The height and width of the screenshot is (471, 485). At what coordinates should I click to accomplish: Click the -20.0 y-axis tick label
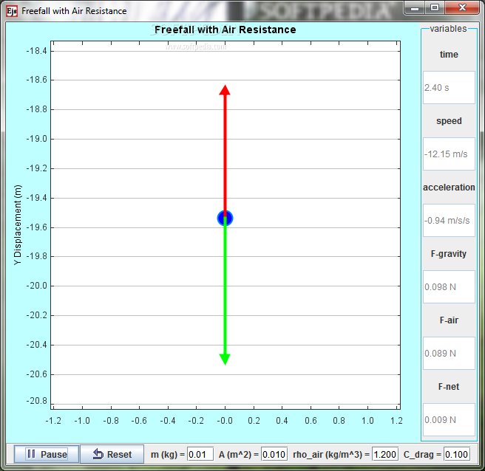click(36, 286)
